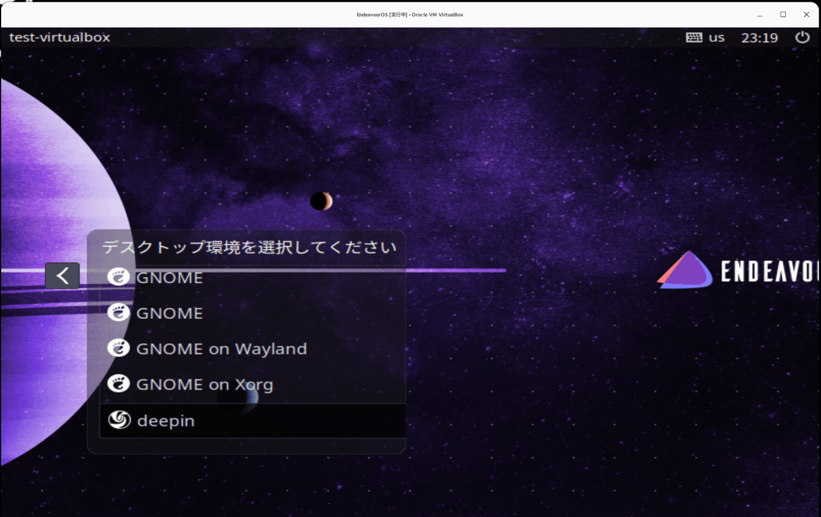Choose GNOME on Xorg session
Image resolution: width=821 pixels, height=517 pixels.
[x=253, y=385]
